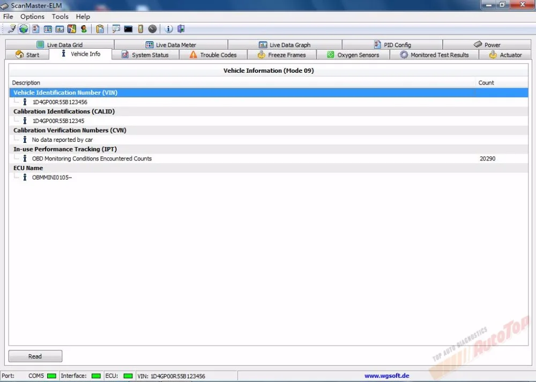Open the System Status tab
The width and height of the screenshot is (536, 382).
(x=145, y=55)
